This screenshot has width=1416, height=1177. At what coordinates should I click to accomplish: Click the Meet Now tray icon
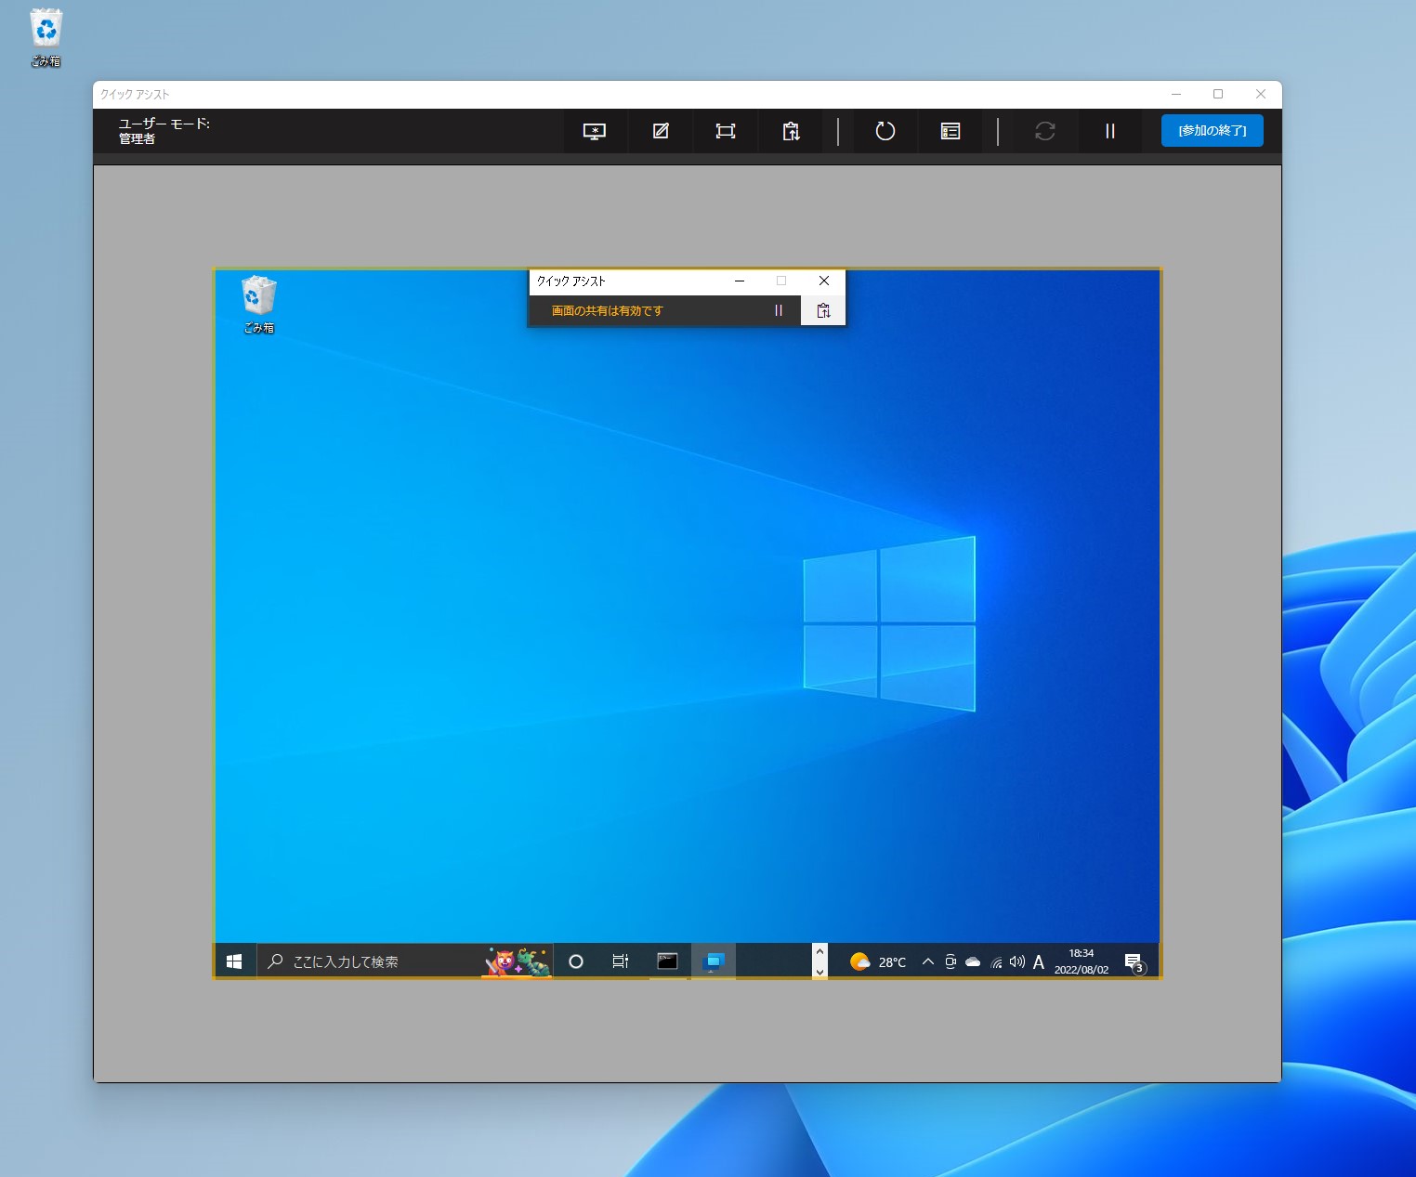point(951,961)
